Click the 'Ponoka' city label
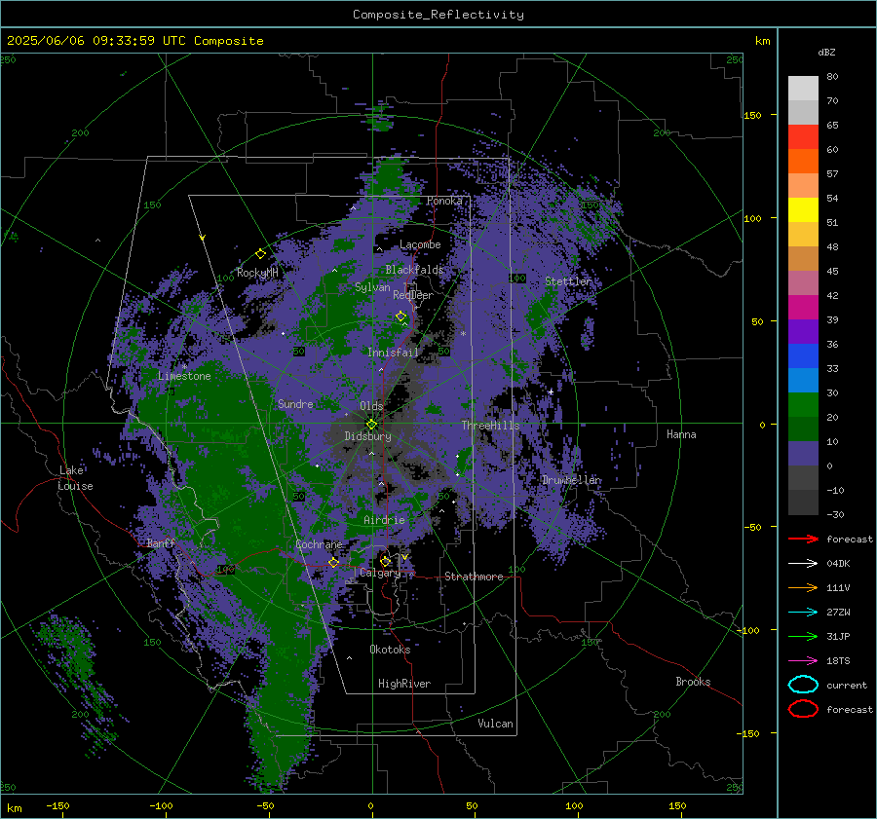Screen dimensions: 877x819 (444, 201)
